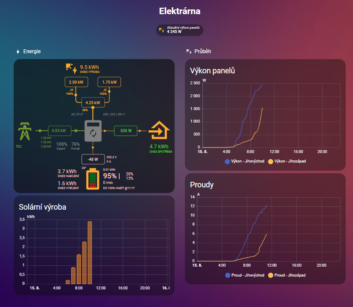This screenshot has width=353, height=307.
Task: Click the 4.25 kW total solar box
Action: pos(93,103)
